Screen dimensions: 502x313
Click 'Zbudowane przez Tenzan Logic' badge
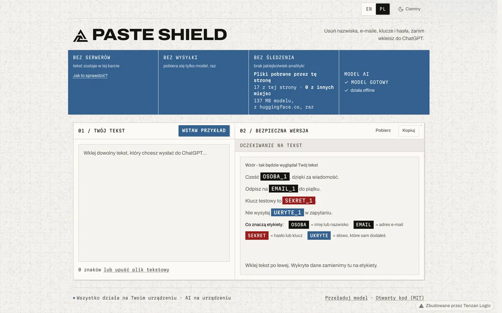pyautogui.click(x=455, y=305)
